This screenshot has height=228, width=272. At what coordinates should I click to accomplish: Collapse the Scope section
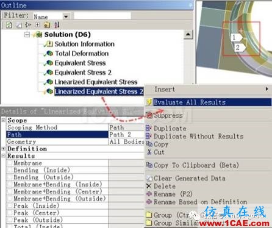click(3, 120)
